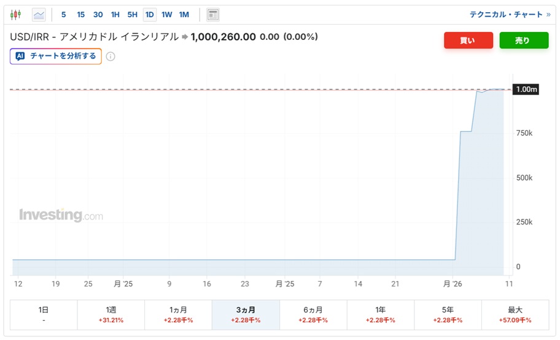The width and height of the screenshot is (560, 340).
Task: Choose the 1W weekly interval
Action: click(x=166, y=14)
